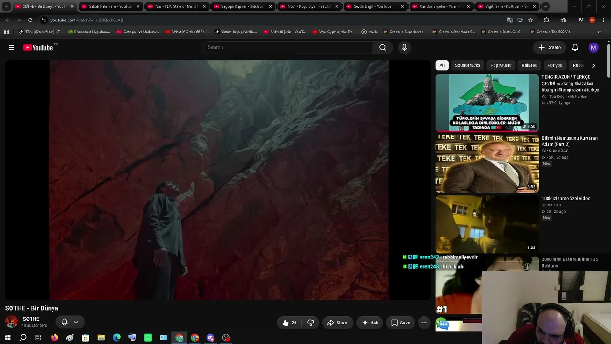Image resolution: width=611 pixels, height=344 pixels.
Task: Open the Create button
Action: point(549,47)
